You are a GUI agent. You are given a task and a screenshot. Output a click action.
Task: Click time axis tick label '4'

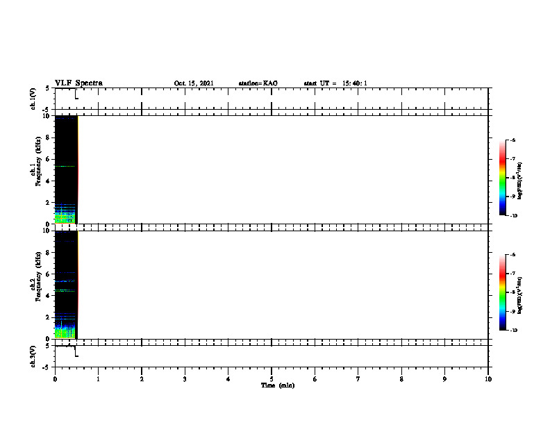(x=228, y=379)
